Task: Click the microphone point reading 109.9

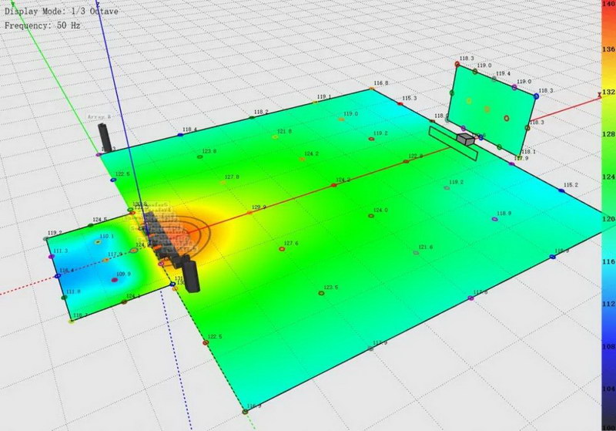Action: tap(114, 281)
